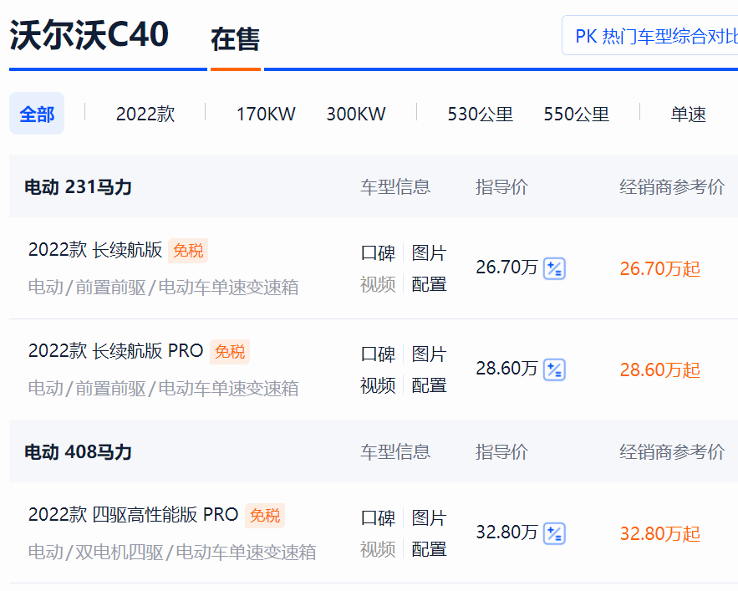Open 2022款 四驱高性能版 PRO model link
The width and height of the screenshot is (738, 591).
pos(133,515)
